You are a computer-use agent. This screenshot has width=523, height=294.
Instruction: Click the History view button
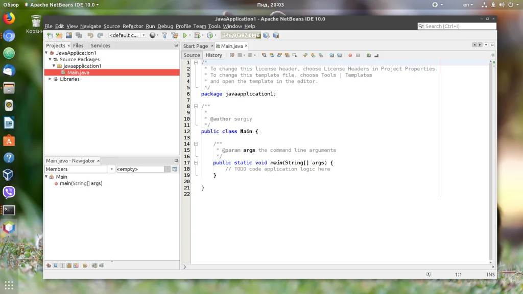(x=213, y=55)
